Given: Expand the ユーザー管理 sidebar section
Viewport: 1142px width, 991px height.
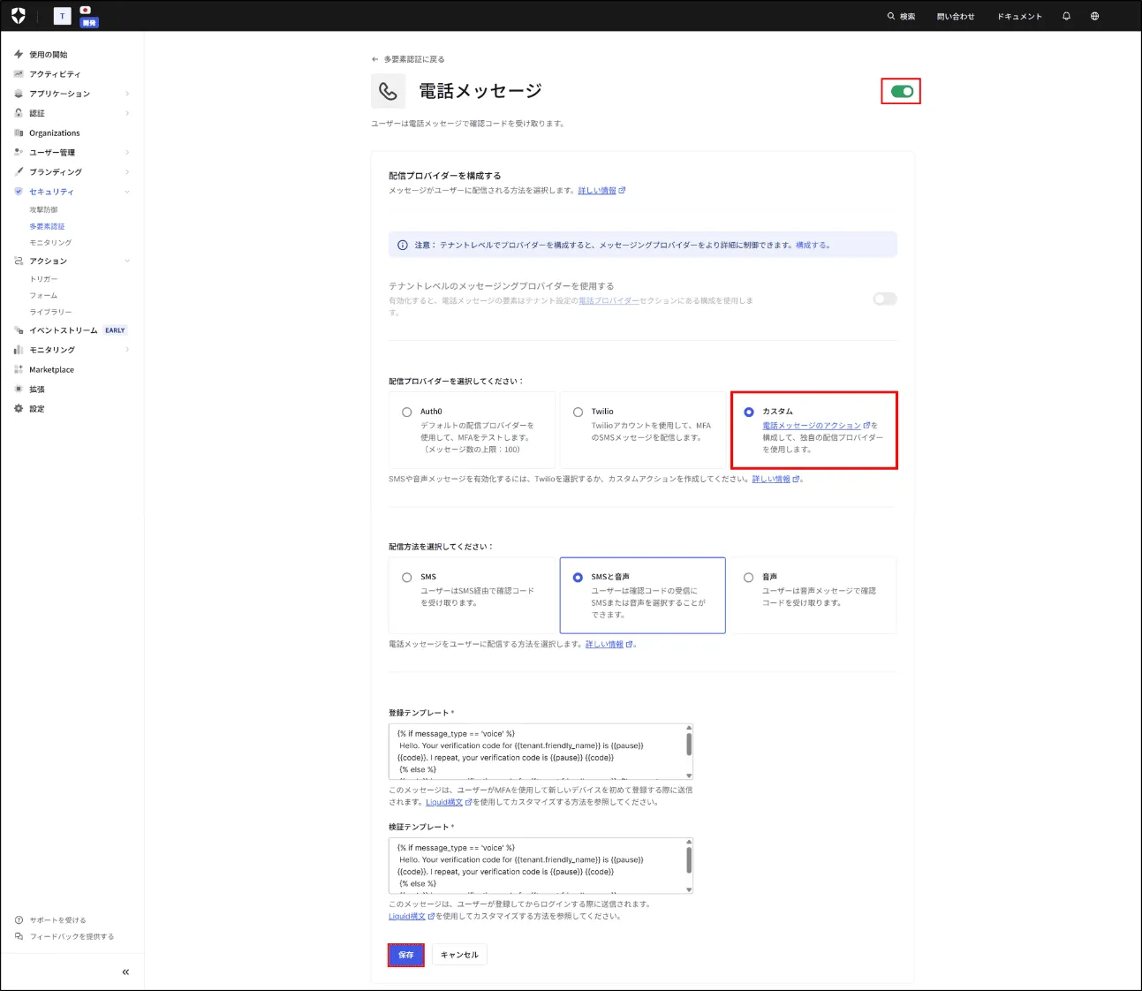Looking at the screenshot, I should point(127,153).
